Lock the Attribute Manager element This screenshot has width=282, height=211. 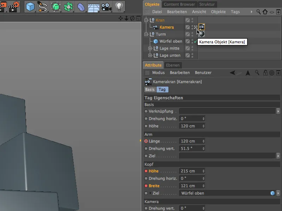point(265,73)
